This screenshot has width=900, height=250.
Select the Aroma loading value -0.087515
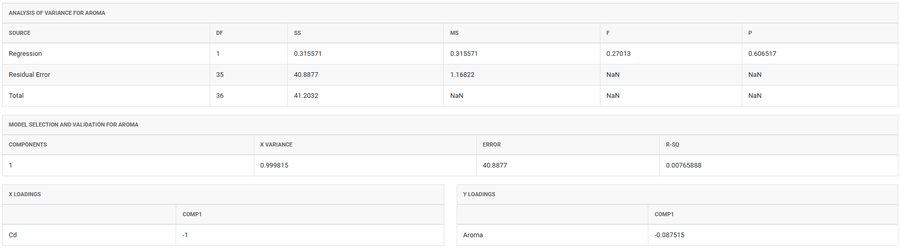click(669, 235)
